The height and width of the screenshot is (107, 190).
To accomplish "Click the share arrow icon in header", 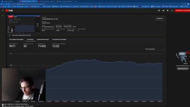I will pos(172,10).
